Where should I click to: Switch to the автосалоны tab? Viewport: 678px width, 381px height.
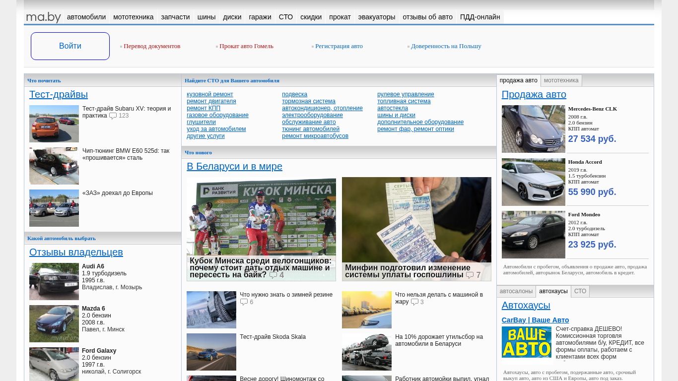[516, 291]
